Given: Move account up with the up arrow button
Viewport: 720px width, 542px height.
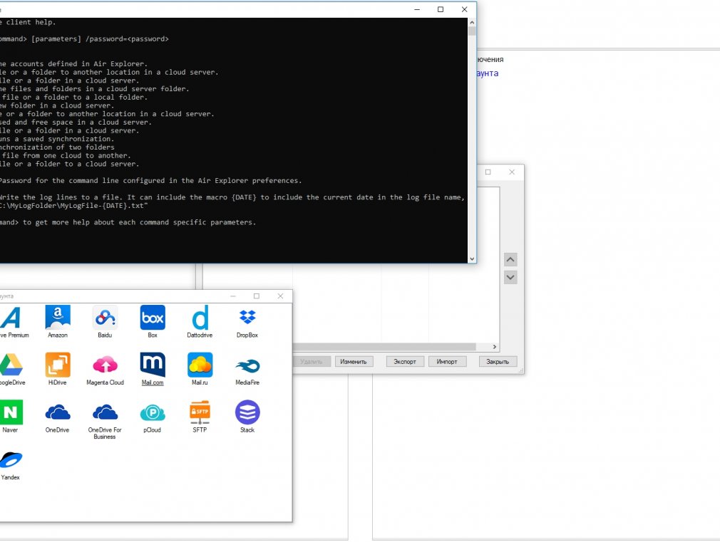Looking at the screenshot, I should [x=510, y=260].
